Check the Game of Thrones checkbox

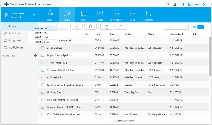(x=43, y=107)
